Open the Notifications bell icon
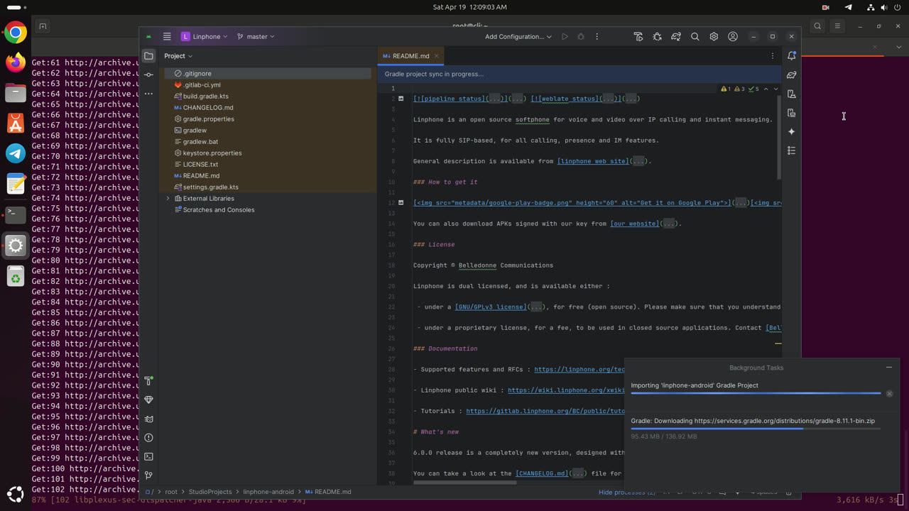Viewport: 909px width, 511px height. [791, 55]
